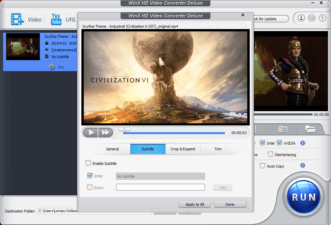This screenshot has width=331, height=225.
Task: Uncheck the nVIDIA checkbox
Action: (x=279, y=143)
